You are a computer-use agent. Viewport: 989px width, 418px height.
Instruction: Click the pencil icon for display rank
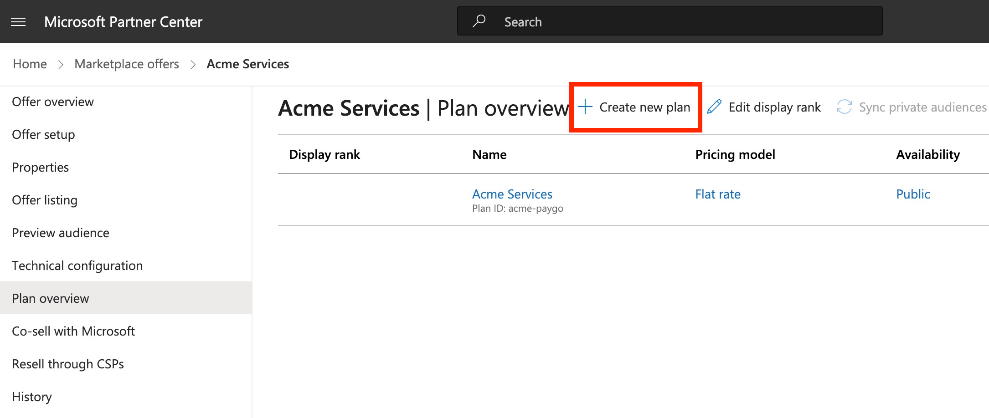coord(714,107)
